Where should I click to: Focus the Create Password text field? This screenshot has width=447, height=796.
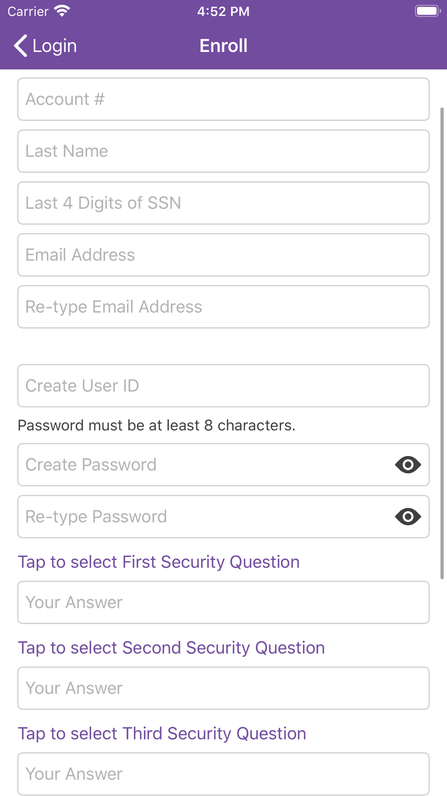[206, 465]
